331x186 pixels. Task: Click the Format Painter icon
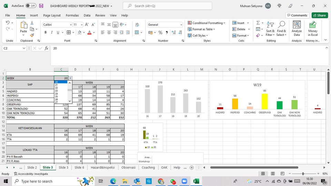point(32,35)
